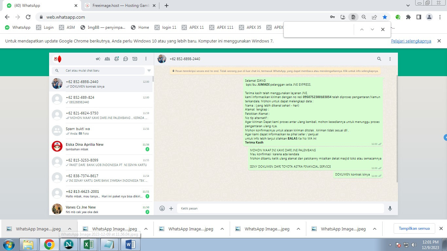
Task: Share this page icon
Action: click(x=374, y=17)
